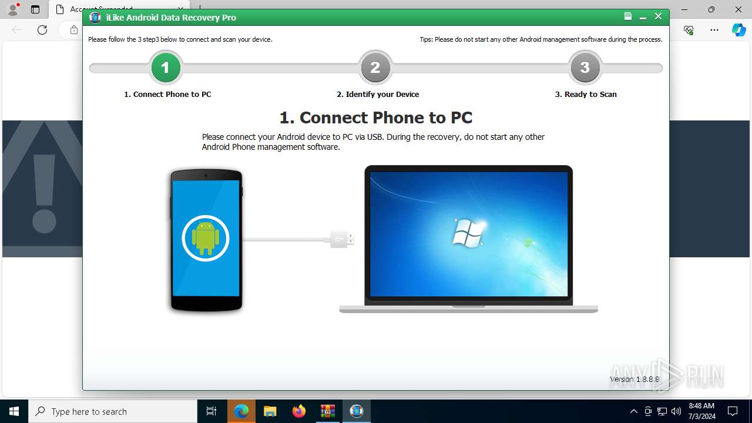This screenshot has height=423, width=752.
Task: Open Edge browser essentials icon
Action: click(x=689, y=30)
